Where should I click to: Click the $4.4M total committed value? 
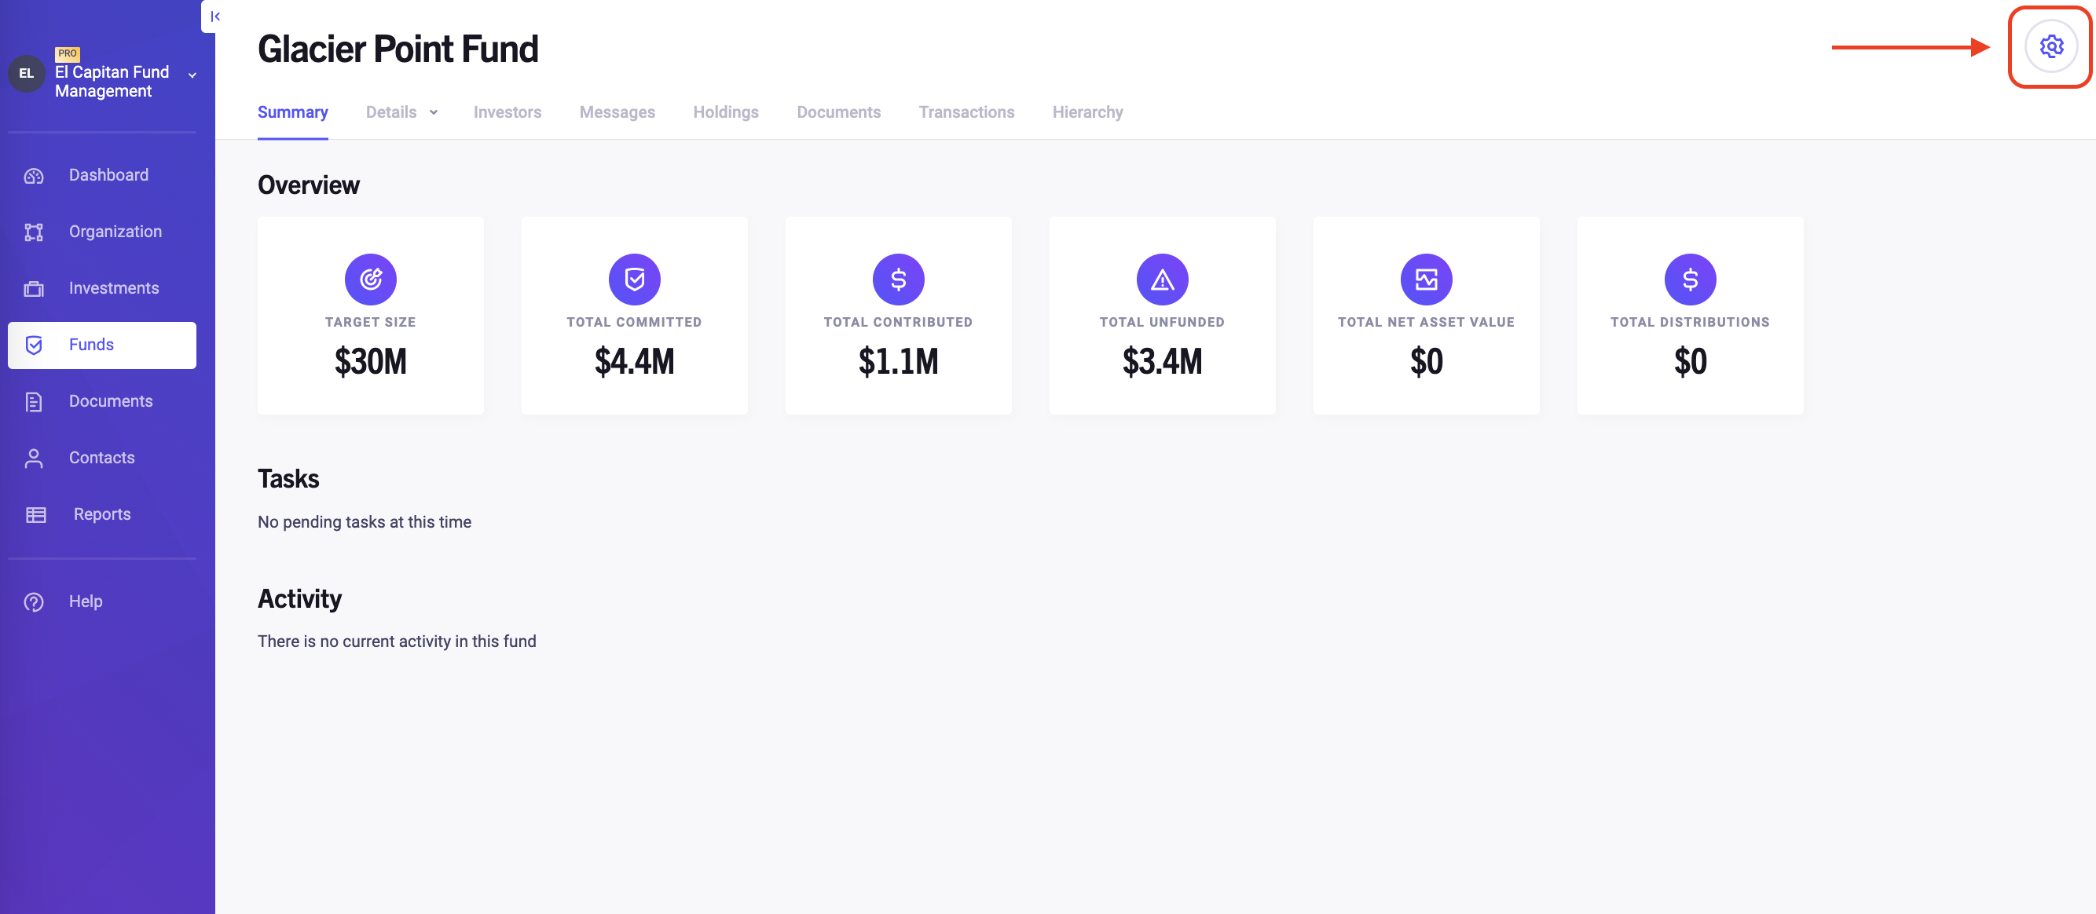[634, 361]
